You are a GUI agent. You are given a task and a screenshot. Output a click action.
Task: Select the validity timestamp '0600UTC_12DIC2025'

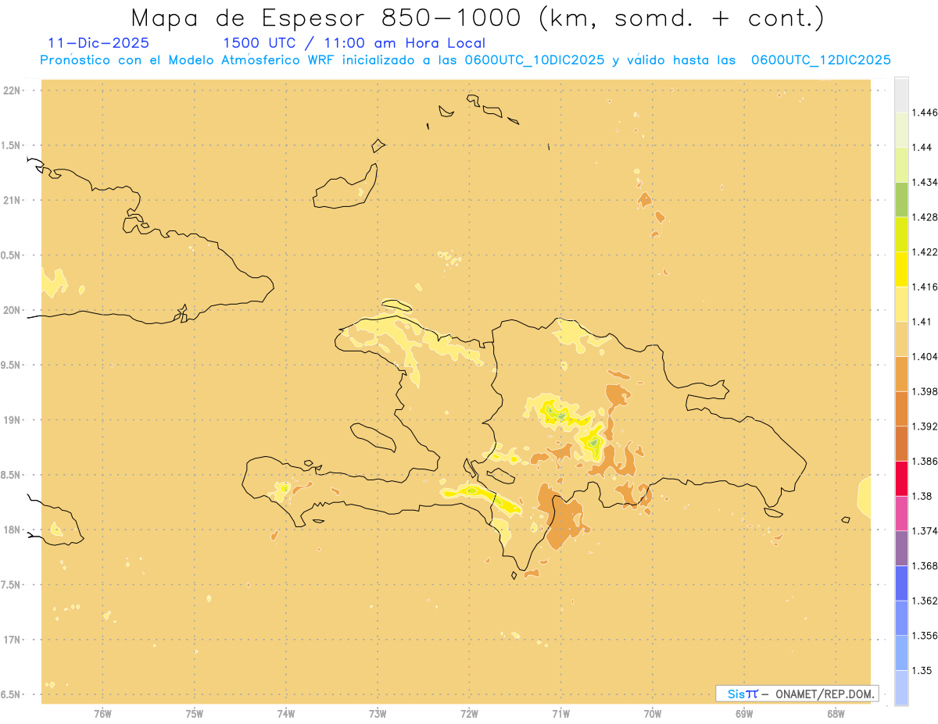[x=821, y=60]
